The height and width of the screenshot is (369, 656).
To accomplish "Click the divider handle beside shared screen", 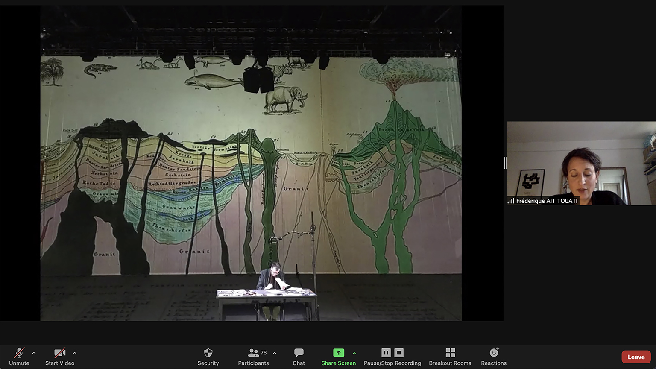I will (x=505, y=163).
